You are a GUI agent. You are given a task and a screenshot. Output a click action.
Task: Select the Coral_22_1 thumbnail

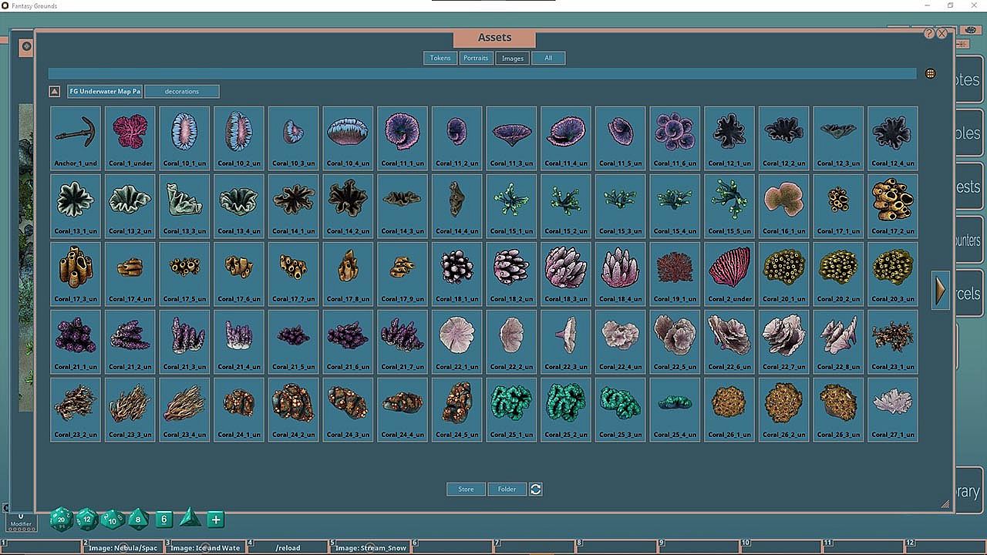[x=457, y=341]
